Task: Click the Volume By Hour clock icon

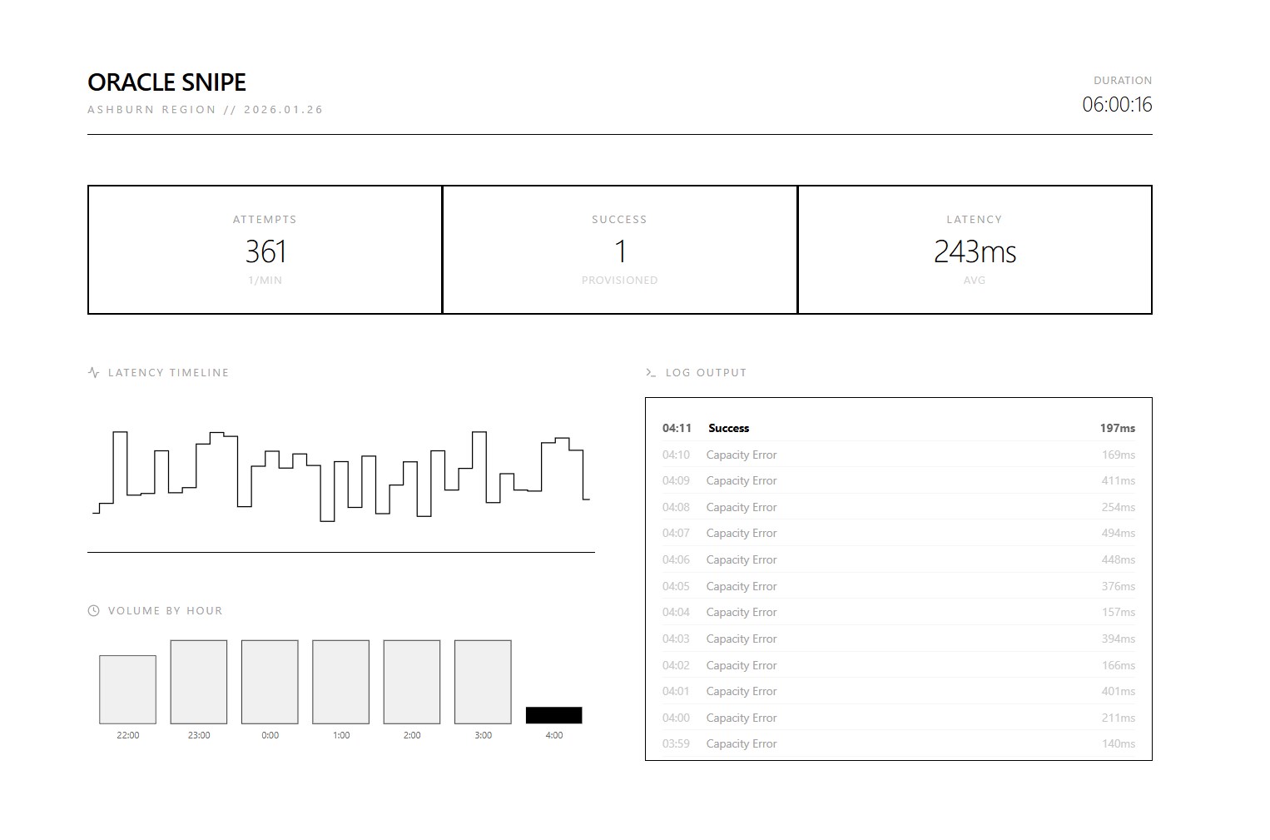Action: [x=93, y=611]
